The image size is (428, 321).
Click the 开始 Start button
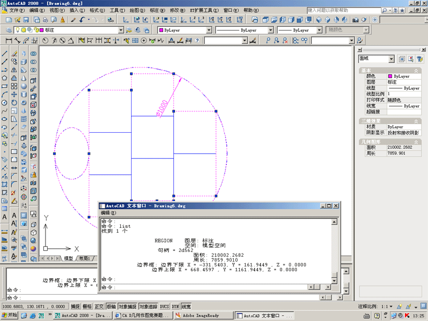point(10,315)
